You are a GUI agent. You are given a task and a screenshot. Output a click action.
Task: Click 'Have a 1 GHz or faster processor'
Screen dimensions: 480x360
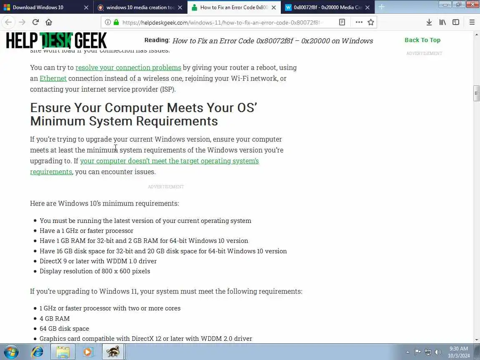(86, 230)
